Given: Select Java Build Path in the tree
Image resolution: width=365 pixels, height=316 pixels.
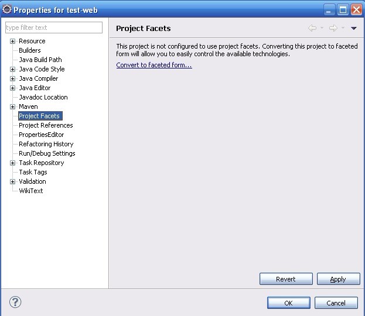Looking at the screenshot, I should tap(40, 60).
